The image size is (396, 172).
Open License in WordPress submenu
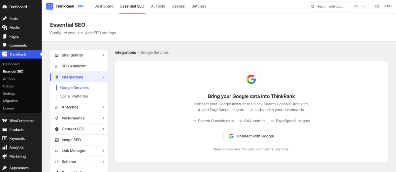9,108
